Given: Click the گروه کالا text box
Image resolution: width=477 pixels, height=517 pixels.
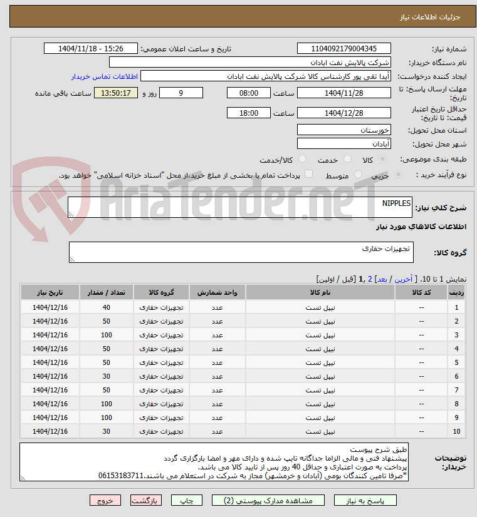Looking at the screenshot, I should [241, 252].
